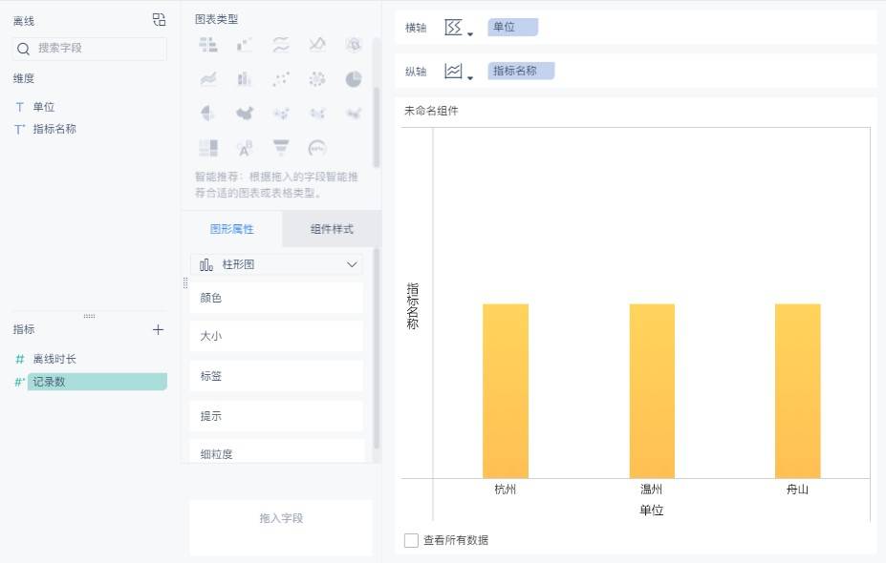Image resolution: width=886 pixels, height=563 pixels.
Task: Select the waterfall chart type icon
Action: 244,44
